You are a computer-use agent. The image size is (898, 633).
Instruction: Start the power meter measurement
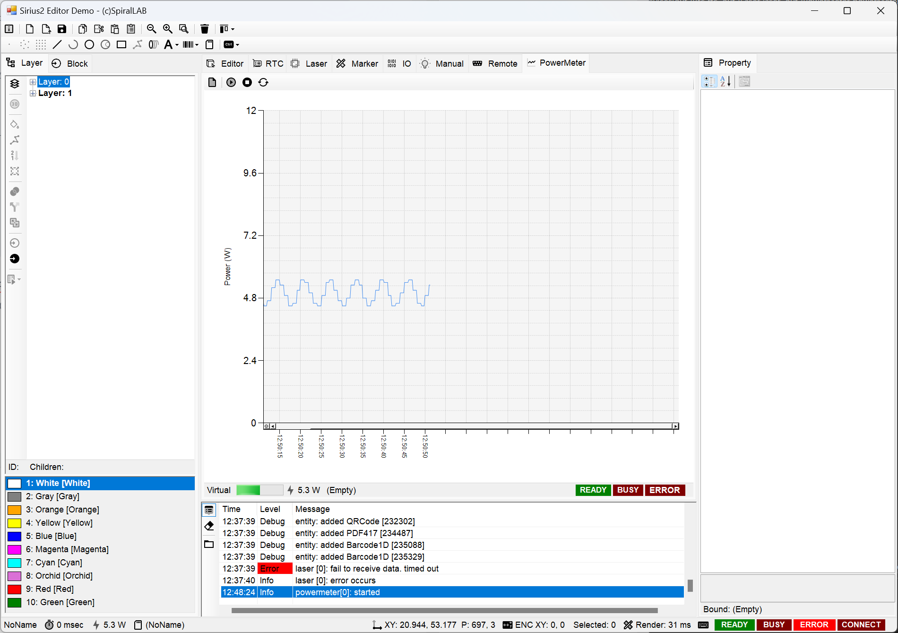pos(231,82)
